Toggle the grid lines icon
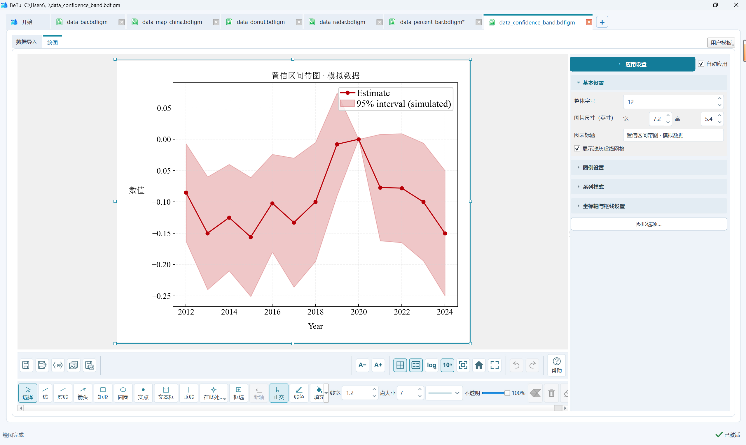 tap(400, 365)
